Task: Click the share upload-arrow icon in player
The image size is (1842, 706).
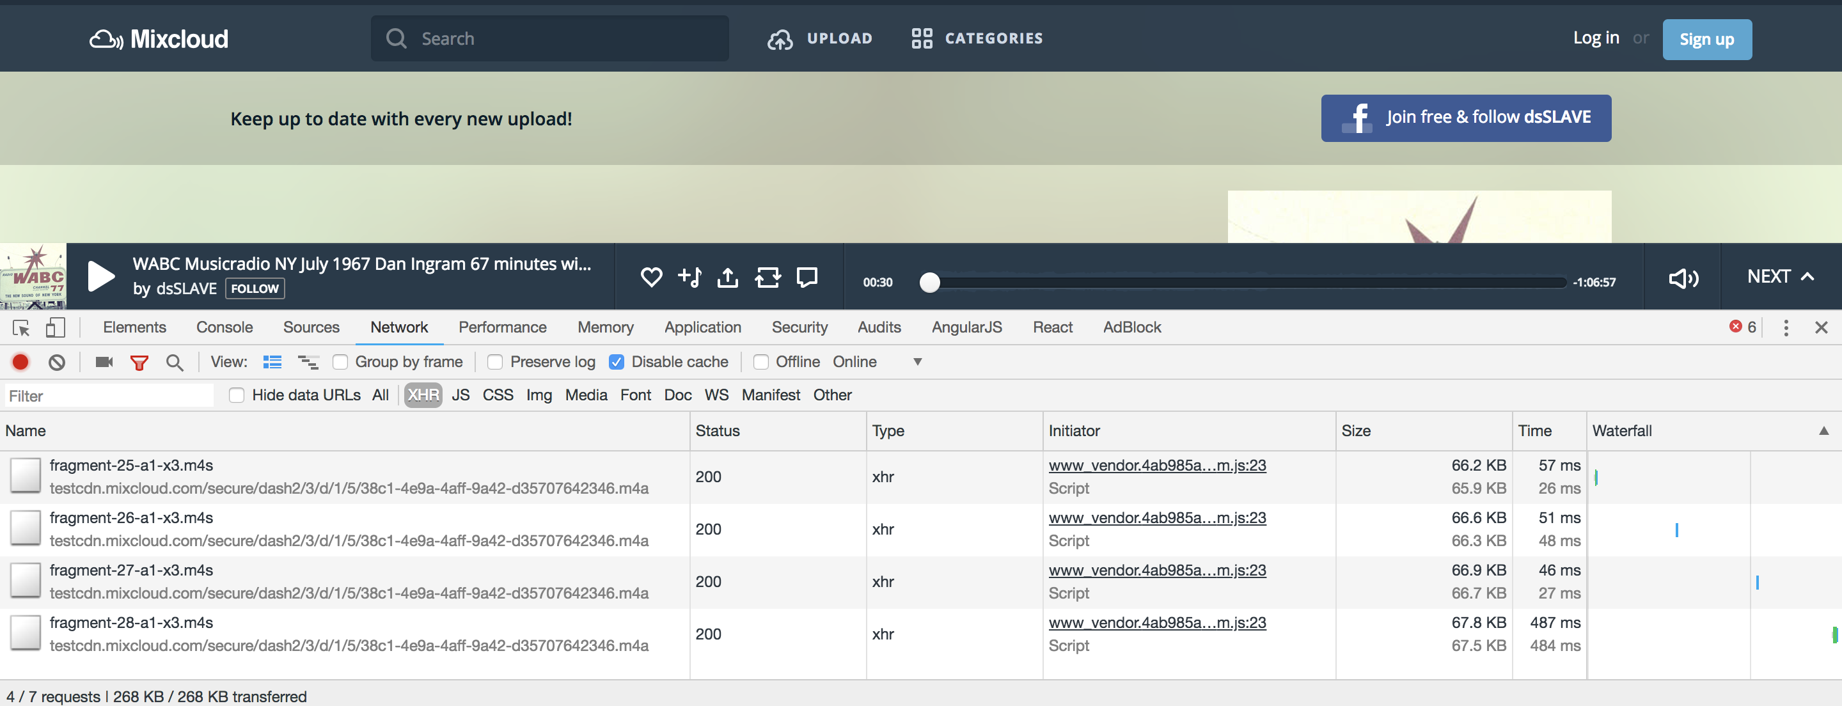Action: 727,277
